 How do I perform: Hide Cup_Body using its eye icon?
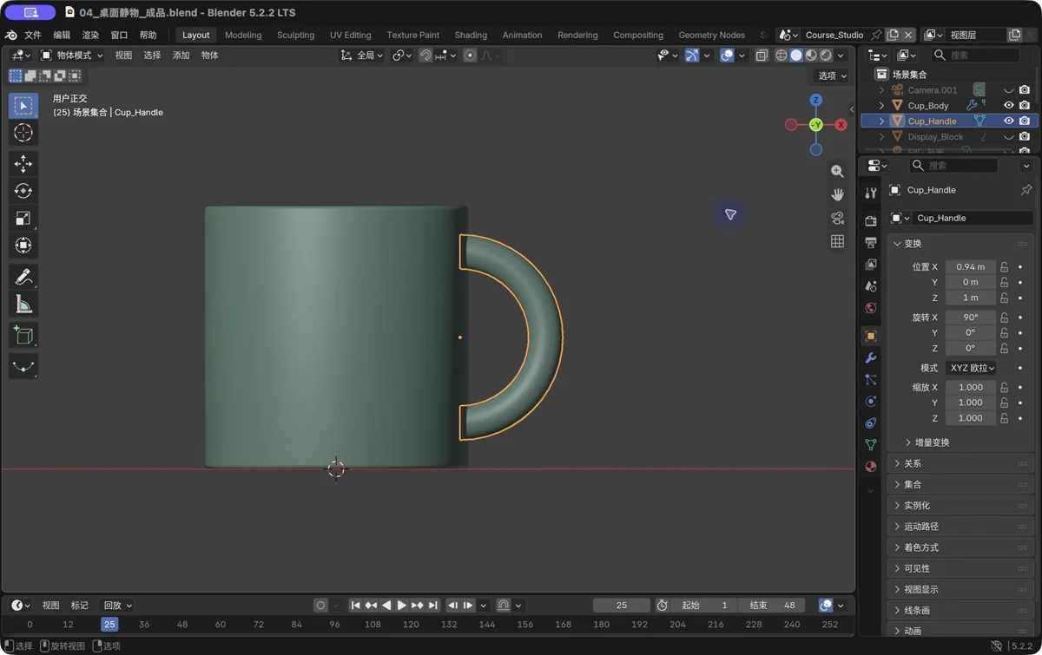(1008, 106)
